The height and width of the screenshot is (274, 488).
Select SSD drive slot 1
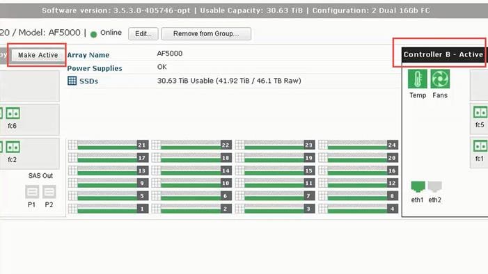(109, 209)
